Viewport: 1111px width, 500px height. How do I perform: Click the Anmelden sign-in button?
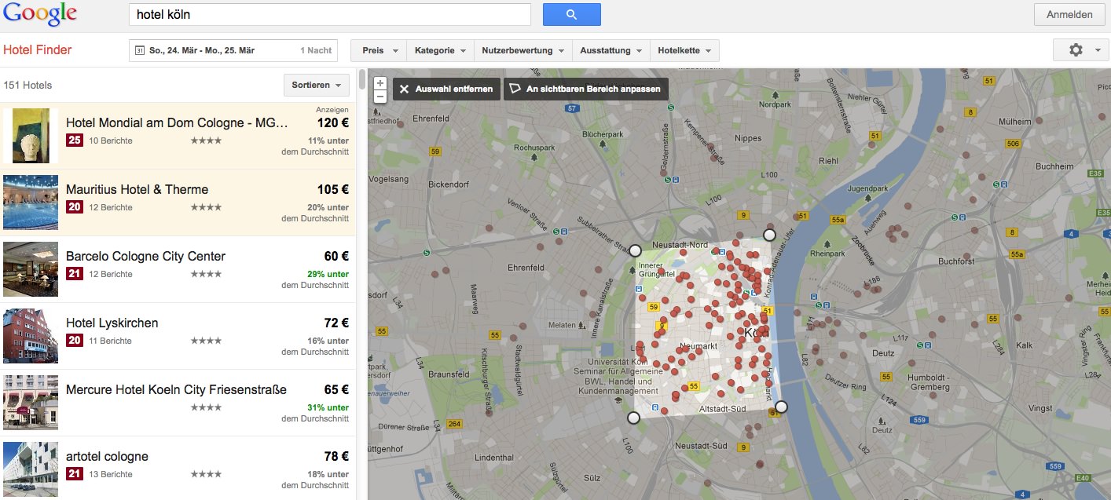click(x=1069, y=14)
